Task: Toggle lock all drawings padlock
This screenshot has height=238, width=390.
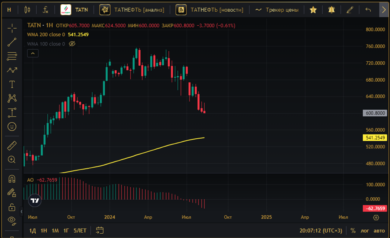Action: click(x=12, y=207)
